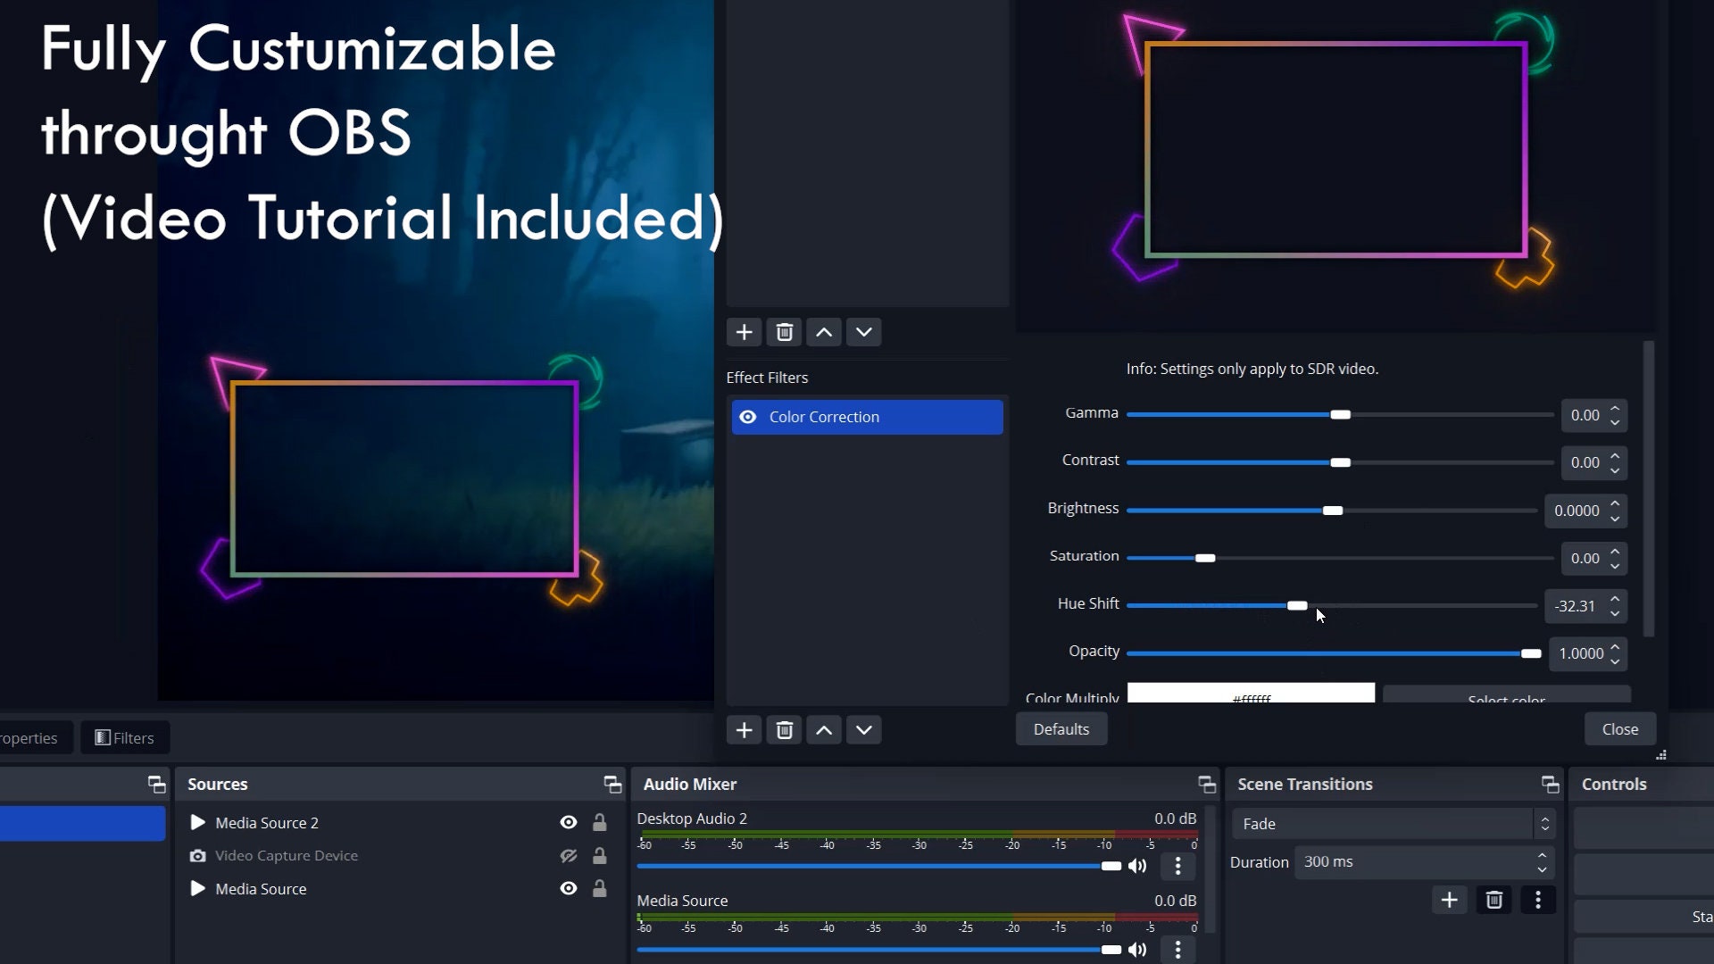Click the Gamma value spin arrows
The width and height of the screenshot is (1714, 964).
[x=1615, y=415]
